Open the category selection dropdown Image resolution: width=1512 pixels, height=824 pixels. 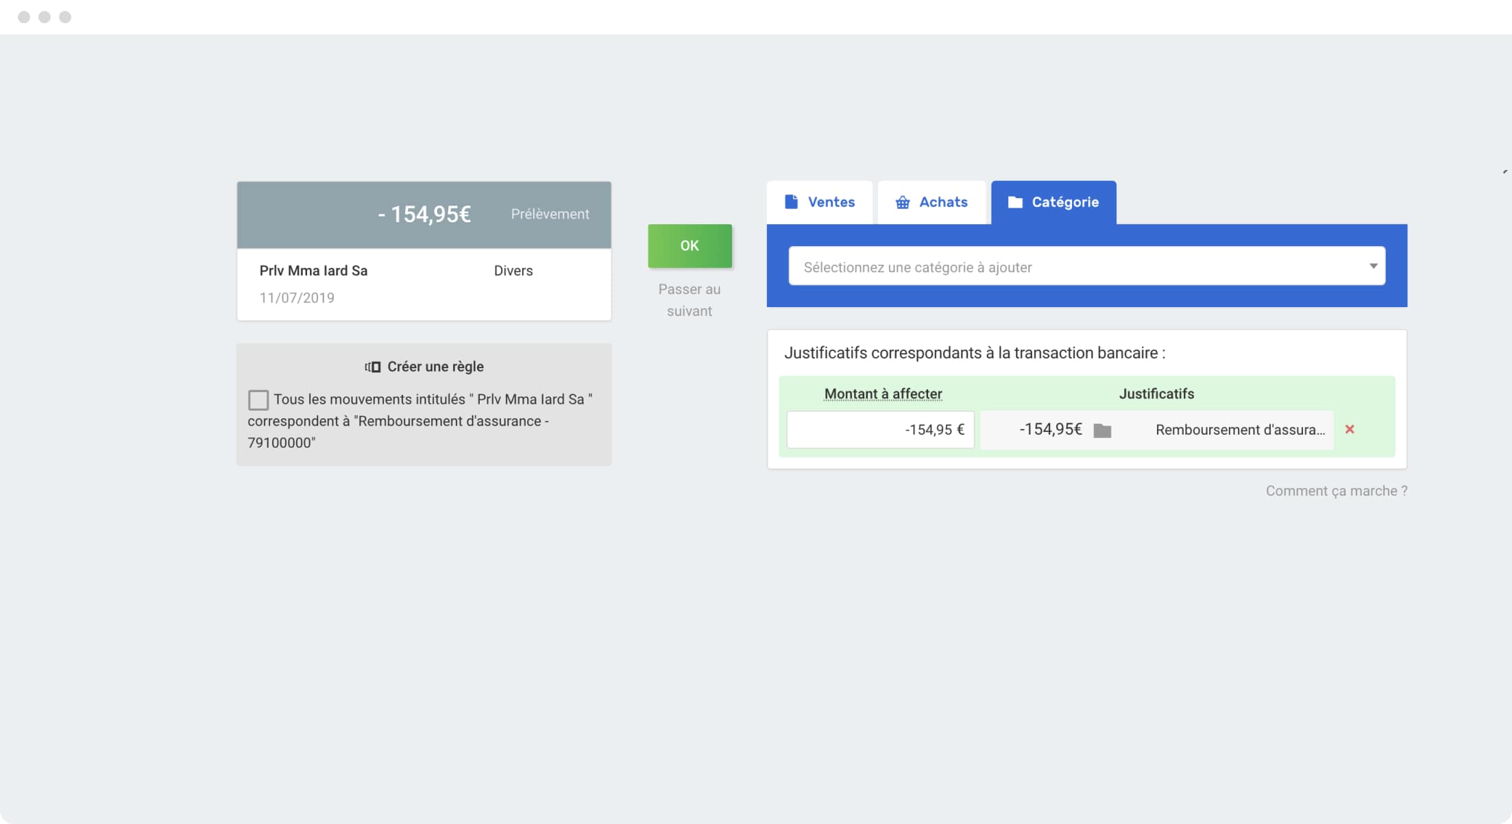[1076, 267]
